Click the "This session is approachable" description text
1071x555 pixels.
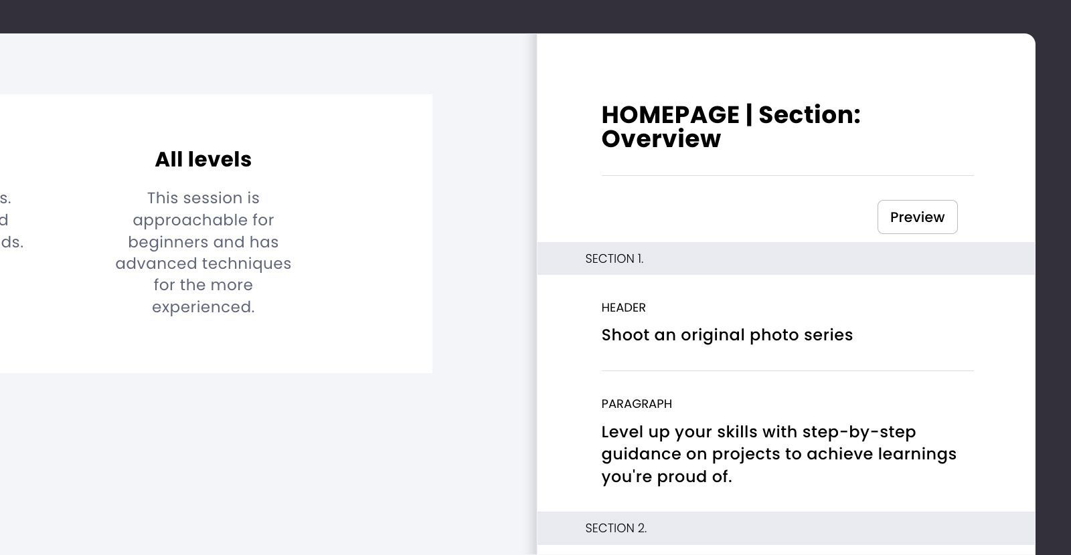[203, 252]
